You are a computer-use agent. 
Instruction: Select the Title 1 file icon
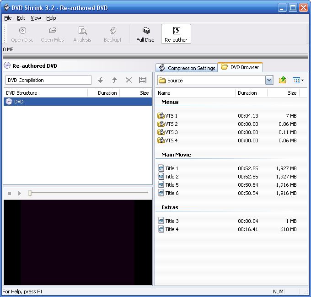tap(161, 168)
